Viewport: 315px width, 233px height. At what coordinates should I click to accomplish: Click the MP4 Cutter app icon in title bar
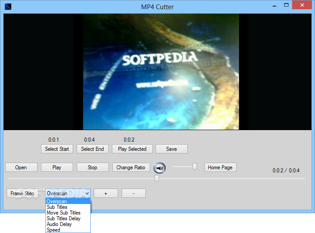(8, 7)
